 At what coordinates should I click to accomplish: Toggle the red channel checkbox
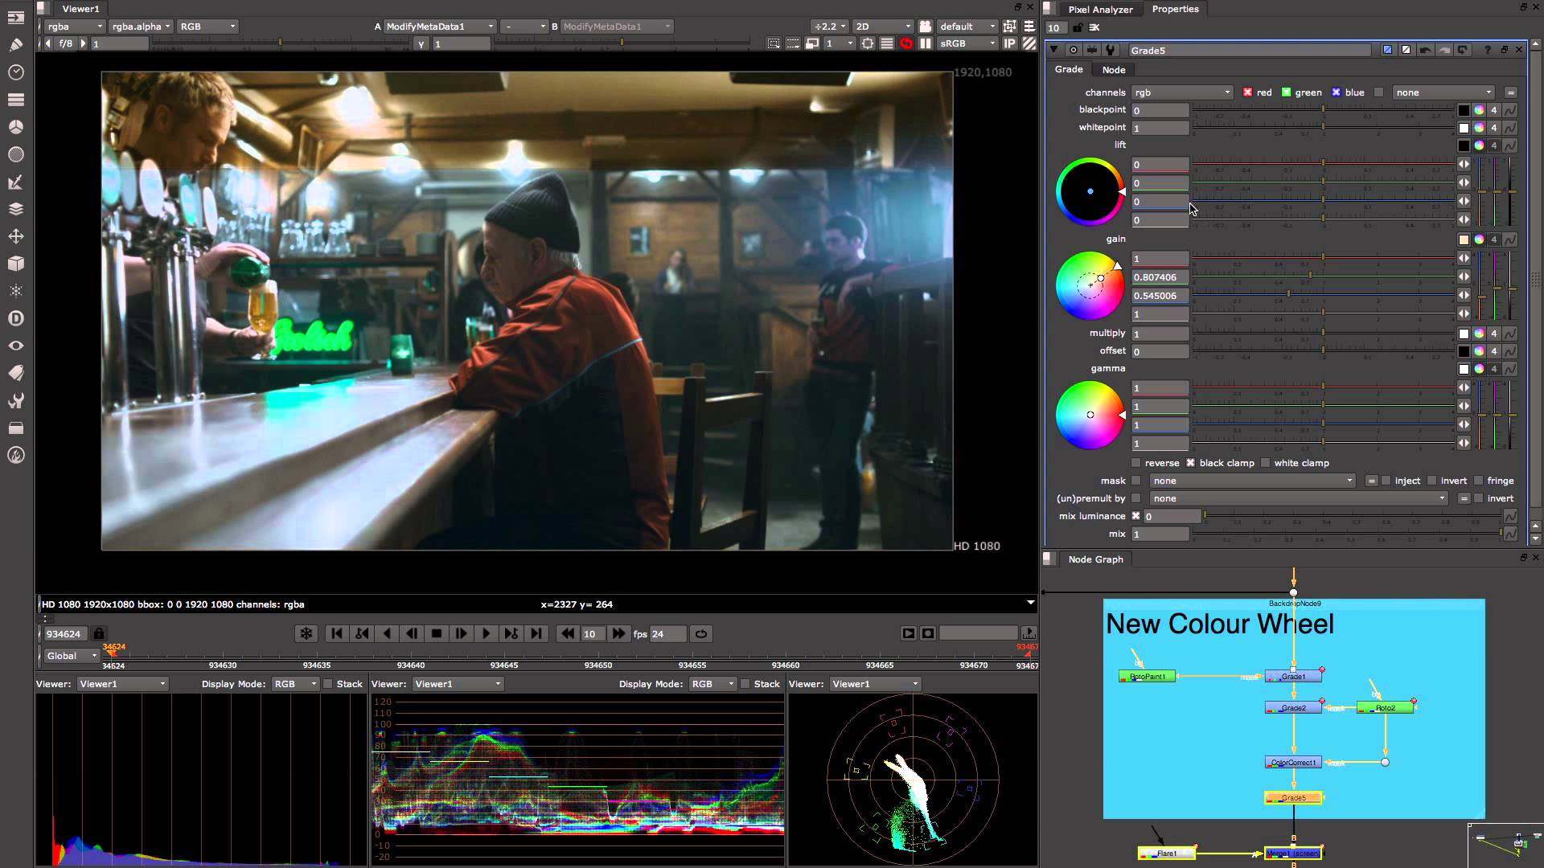(1247, 92)
